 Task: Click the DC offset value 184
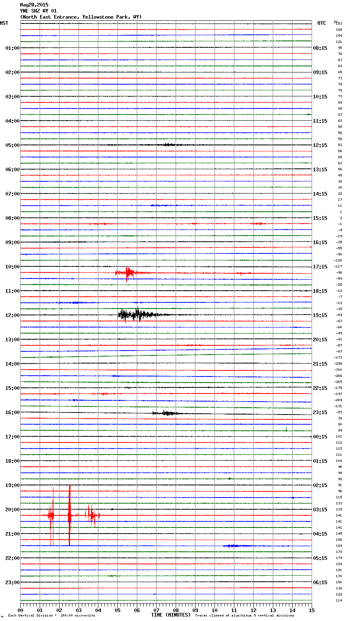tap(339, 564)
